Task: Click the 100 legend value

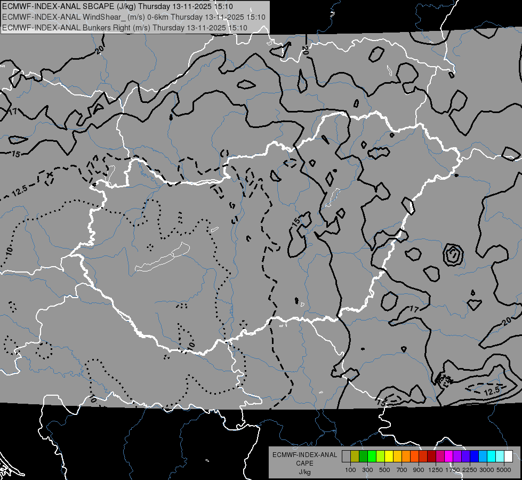Action: pos(350,470)
